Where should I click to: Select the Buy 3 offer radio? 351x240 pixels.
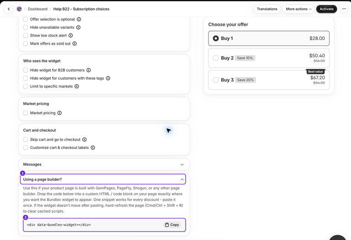click(x=216, y=80)
